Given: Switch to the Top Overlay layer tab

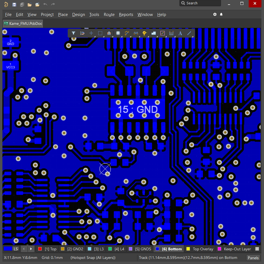Looking at the screenshot, I should tap(200, 249).
